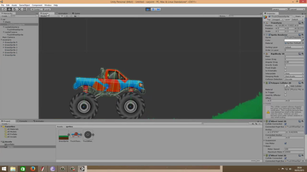Switch to the Console tab
This screenshot has width=307, height=172.
[23, 121]
